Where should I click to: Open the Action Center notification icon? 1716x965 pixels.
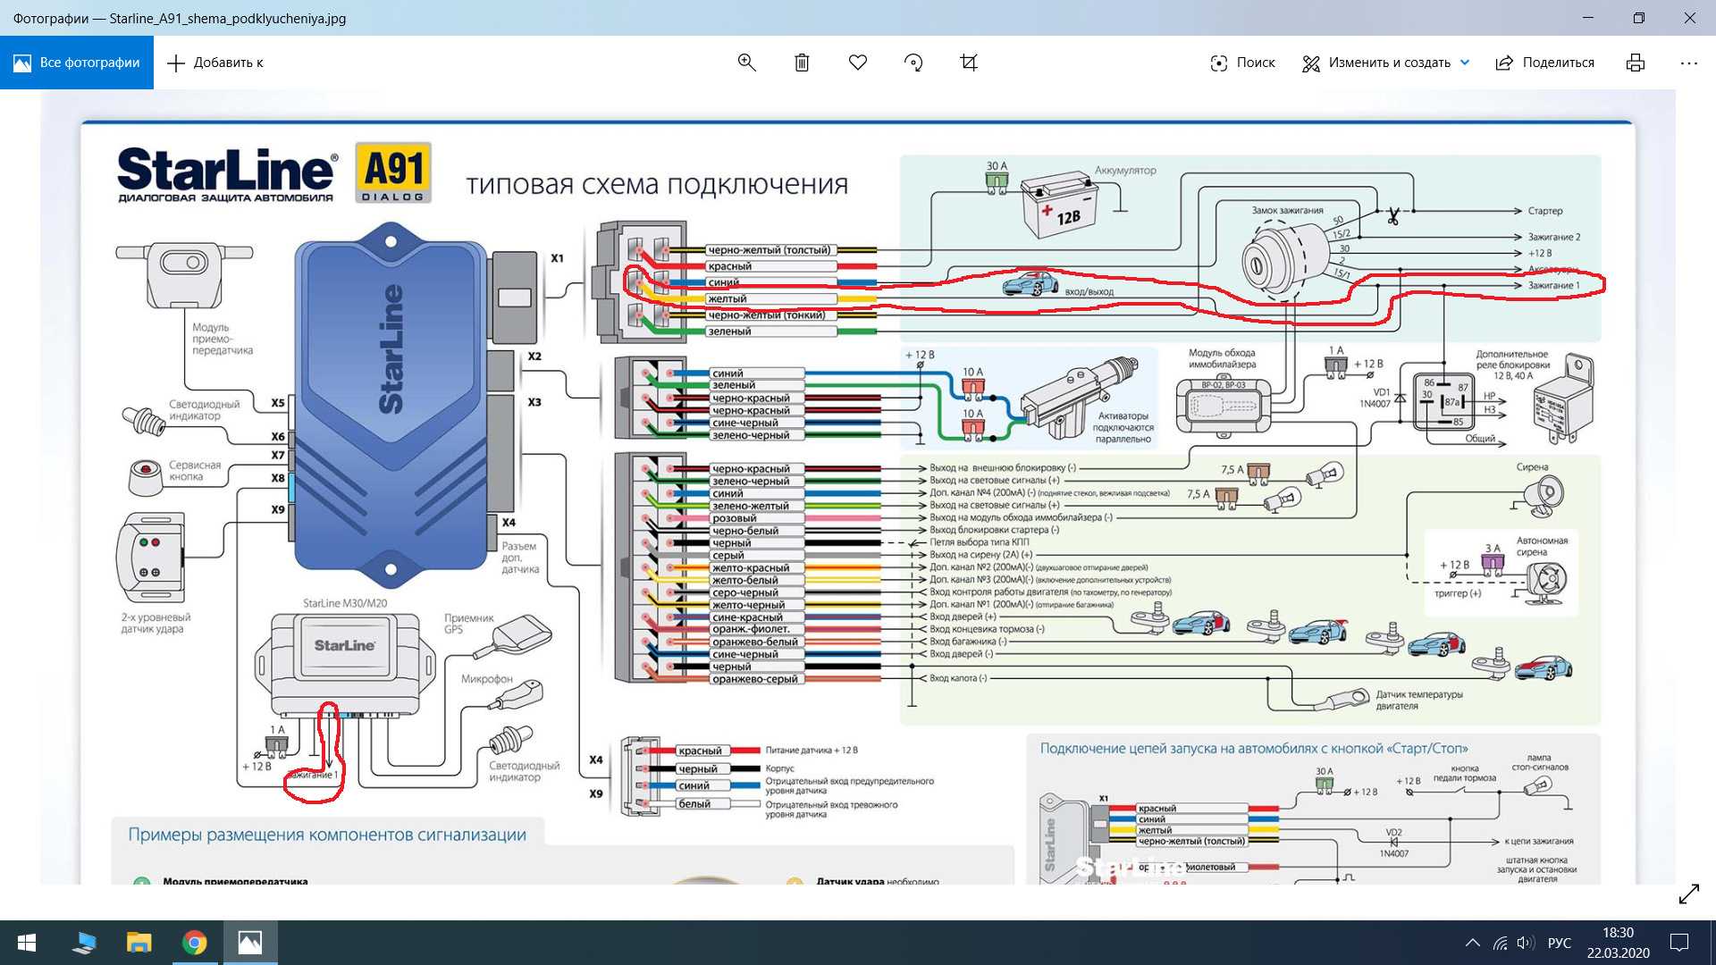[x=1679, y=943]
